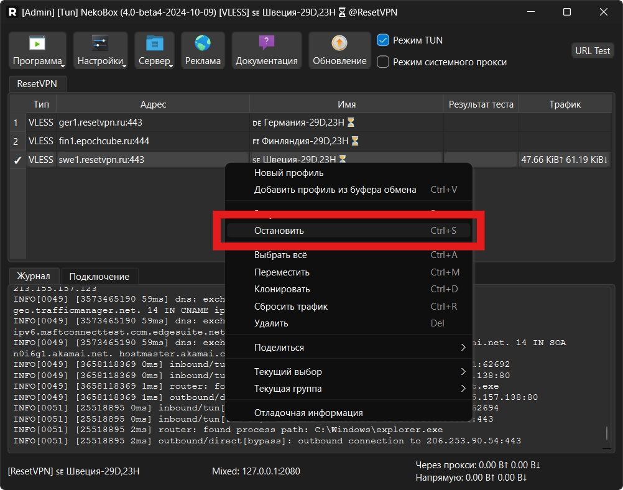Disable the Режим TUN checkbox
623x490 pixels.
click(384, 40)
